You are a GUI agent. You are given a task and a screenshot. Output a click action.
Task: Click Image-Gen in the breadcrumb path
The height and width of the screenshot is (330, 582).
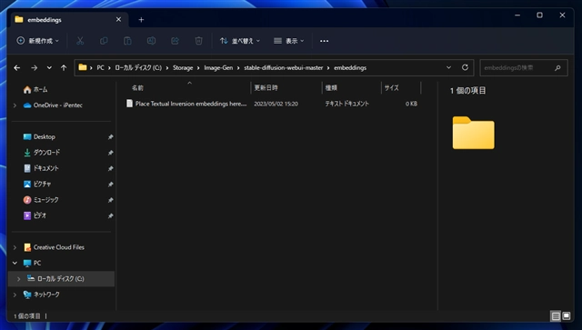tap(218, 67)
